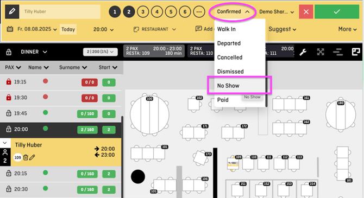Toggle the lock on 20:15 slot
Image resolution: width=364 pixels, height=198 pixels.
[9, 173]
